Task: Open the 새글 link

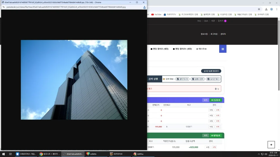Action: 213,21
